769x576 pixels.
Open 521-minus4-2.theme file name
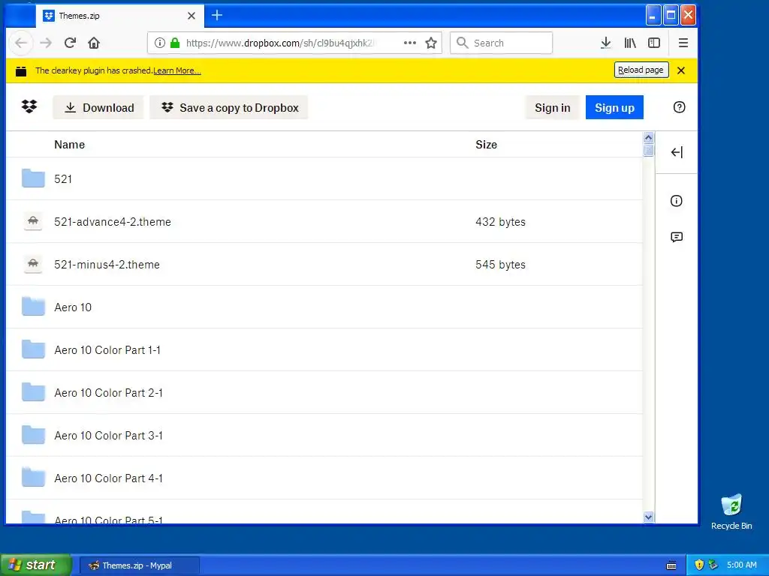tap(107, 265)
